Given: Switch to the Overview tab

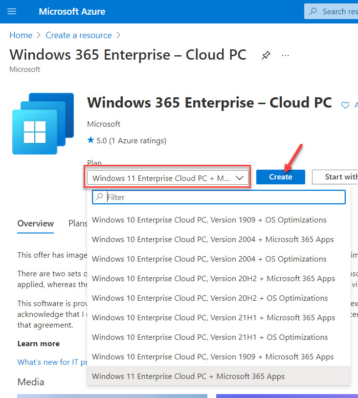Looking at the screenshot, I should pyautogui.click(x=36, y=223).
